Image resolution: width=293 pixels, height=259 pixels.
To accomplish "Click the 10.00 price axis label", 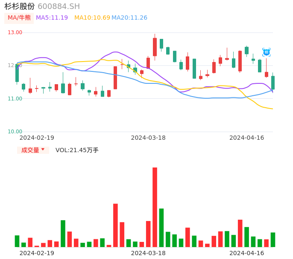I will [15, 132].
